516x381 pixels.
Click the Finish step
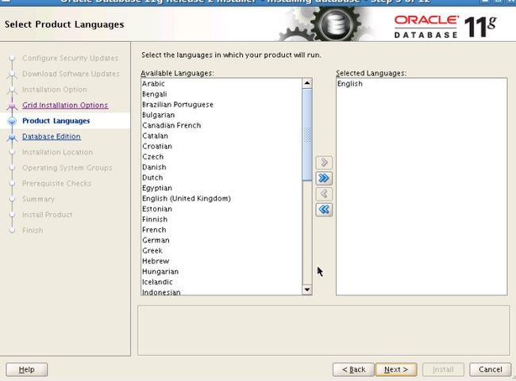pos(33,231)
